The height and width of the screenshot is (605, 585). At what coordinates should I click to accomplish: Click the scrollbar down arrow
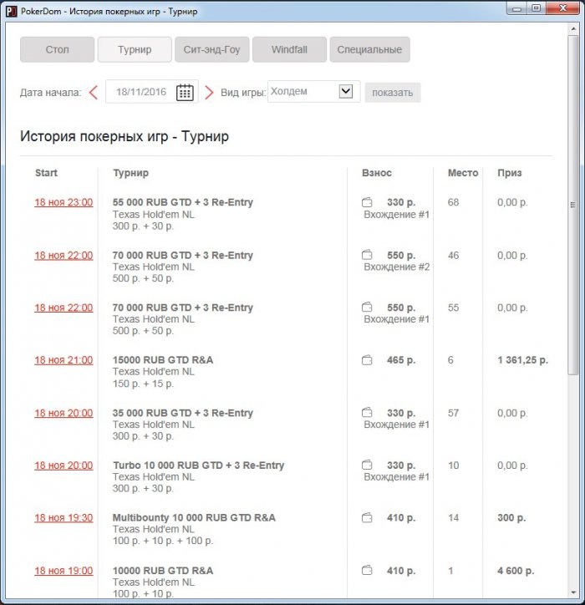pos(573,592)
